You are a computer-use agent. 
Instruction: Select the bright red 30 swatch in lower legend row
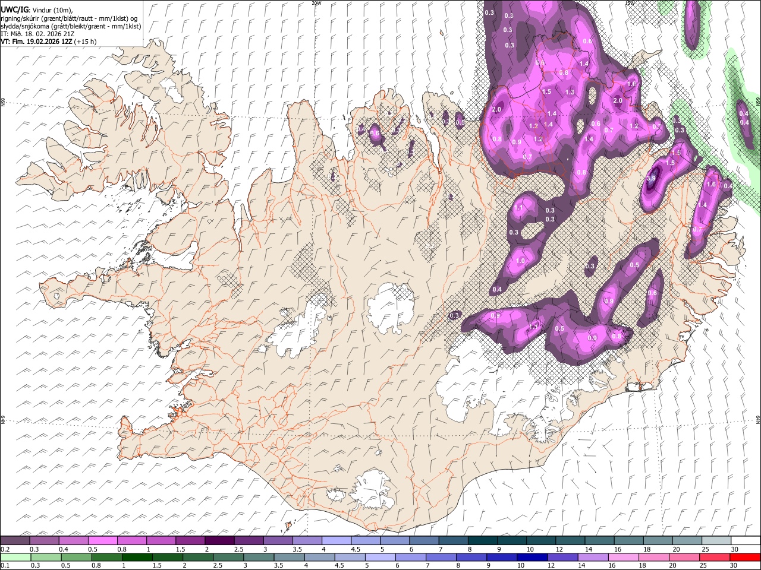coord(745,557)
